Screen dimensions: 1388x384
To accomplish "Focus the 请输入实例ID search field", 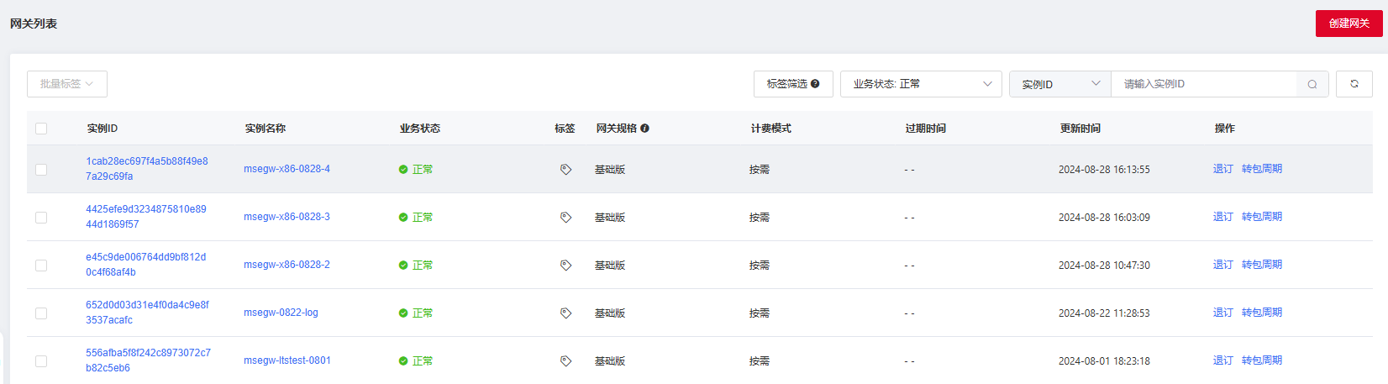I will pos(1204,84).
